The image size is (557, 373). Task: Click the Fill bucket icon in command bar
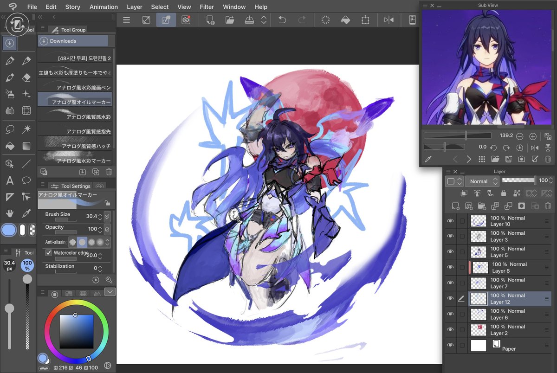tap(345, 20)
